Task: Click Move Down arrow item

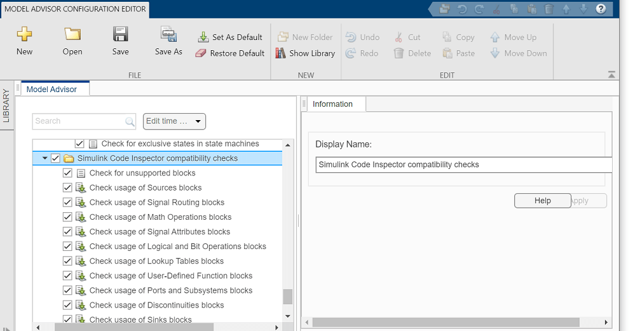Action: coord(519,53)
